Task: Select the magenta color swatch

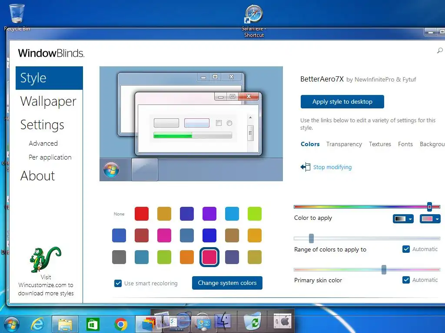Action: tap(164, 235)
